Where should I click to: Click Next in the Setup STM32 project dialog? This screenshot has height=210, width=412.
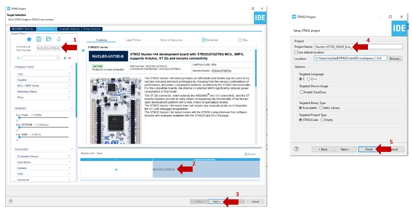pyautogui.click(x=345, y=149)
